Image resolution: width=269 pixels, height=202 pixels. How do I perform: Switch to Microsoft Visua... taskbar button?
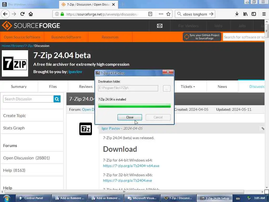(142, 198)
